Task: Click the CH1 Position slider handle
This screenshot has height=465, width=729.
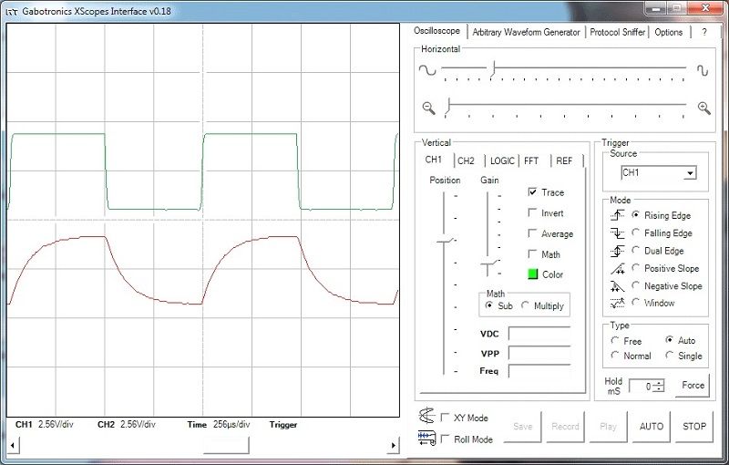Action: pyautogui.click(x=445, y=240)
